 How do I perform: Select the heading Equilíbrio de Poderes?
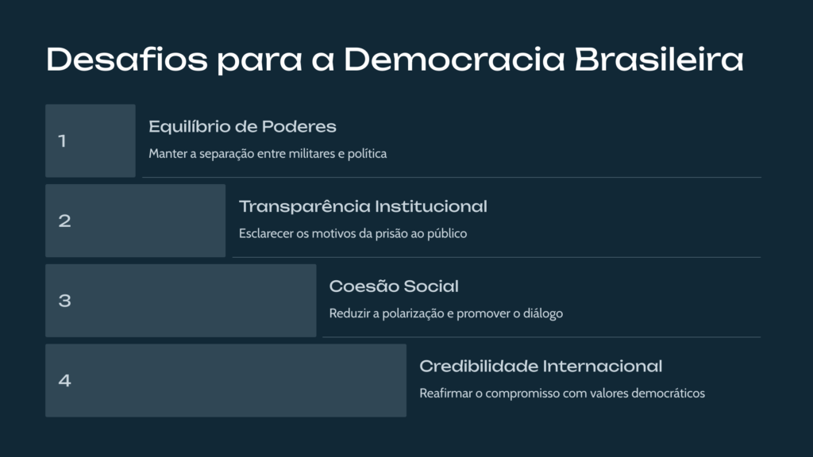point(242,126)
